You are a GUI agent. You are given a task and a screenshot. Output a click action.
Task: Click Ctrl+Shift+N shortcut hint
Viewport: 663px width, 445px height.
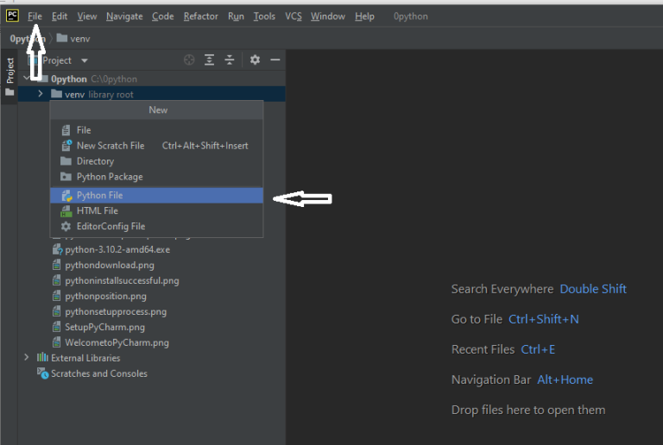pos(543,319)
